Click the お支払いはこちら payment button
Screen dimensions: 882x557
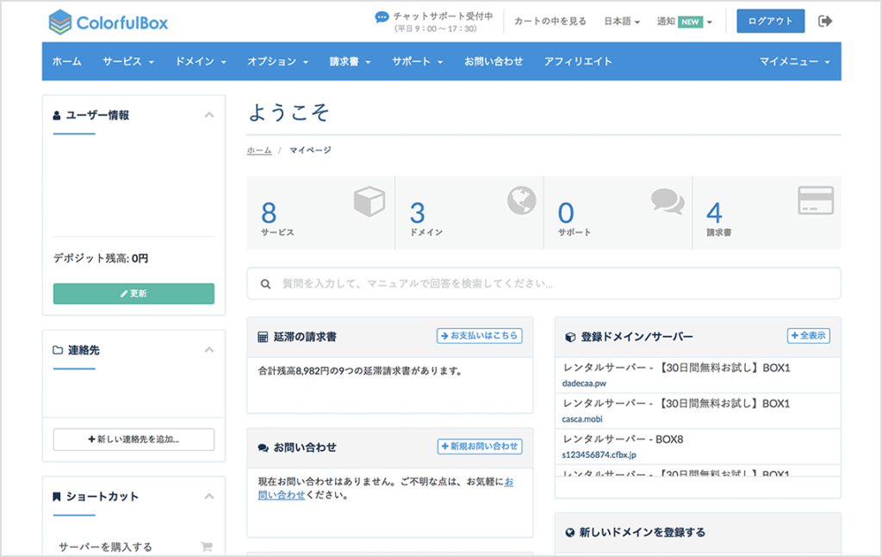(x=479, y=336)
